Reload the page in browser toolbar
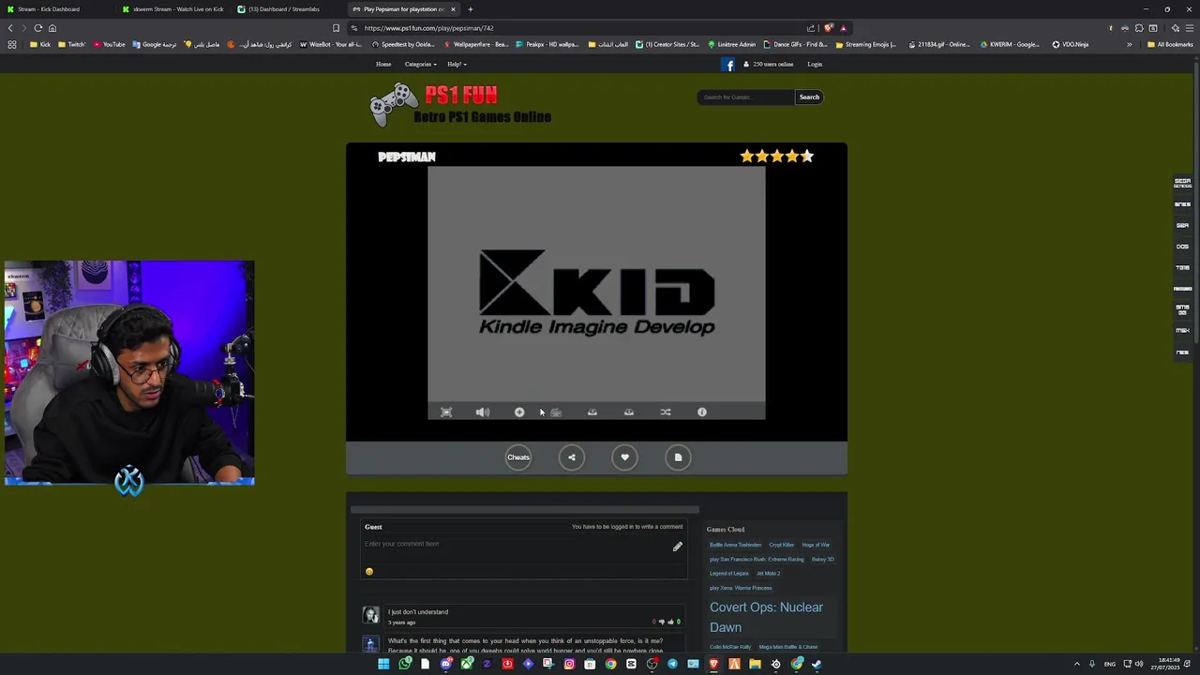Viewport: 1200px width, 675px height. click(38, 28)
